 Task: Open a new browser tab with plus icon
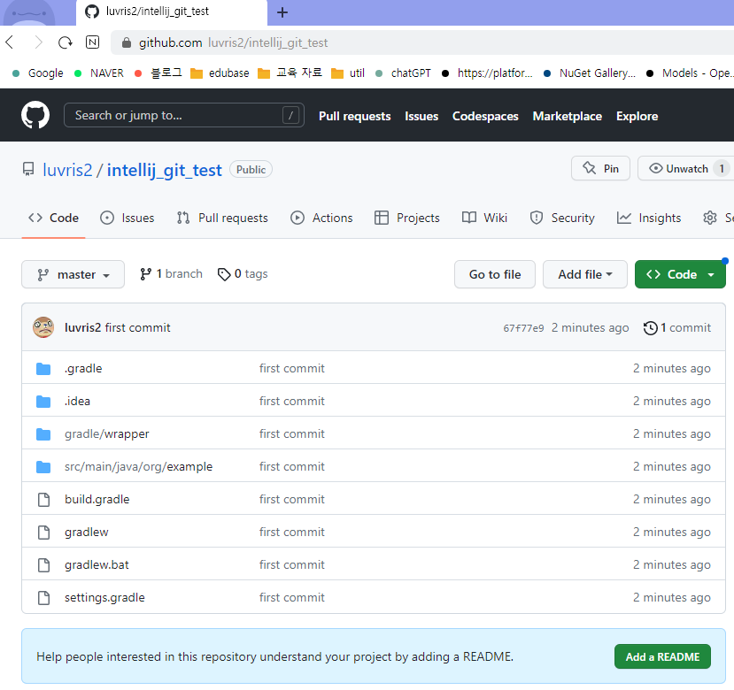click(282, 12)
